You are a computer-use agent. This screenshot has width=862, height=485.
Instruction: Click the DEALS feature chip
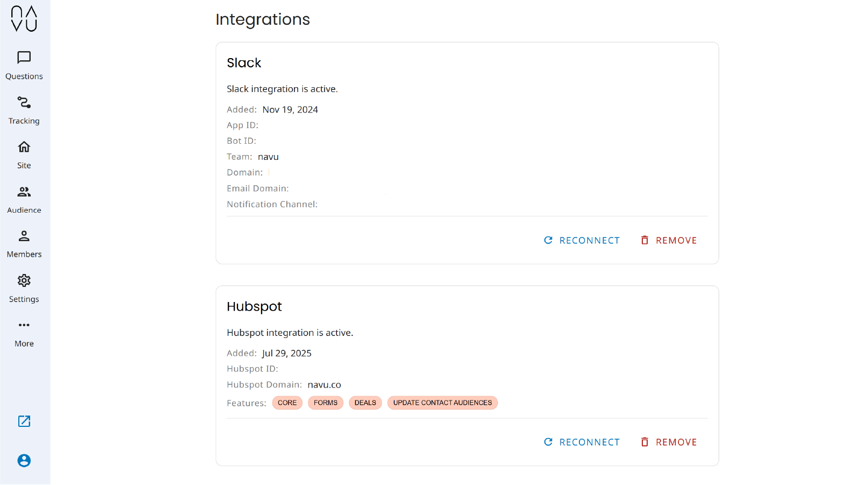click(365, 403)
